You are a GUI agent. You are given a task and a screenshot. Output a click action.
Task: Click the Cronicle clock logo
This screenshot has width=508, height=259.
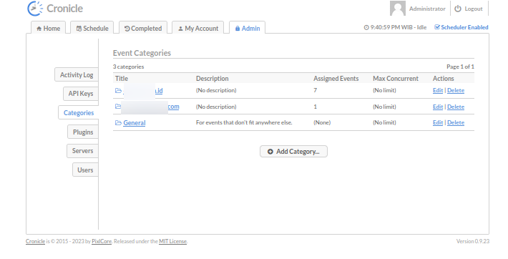tap(35, 9)
